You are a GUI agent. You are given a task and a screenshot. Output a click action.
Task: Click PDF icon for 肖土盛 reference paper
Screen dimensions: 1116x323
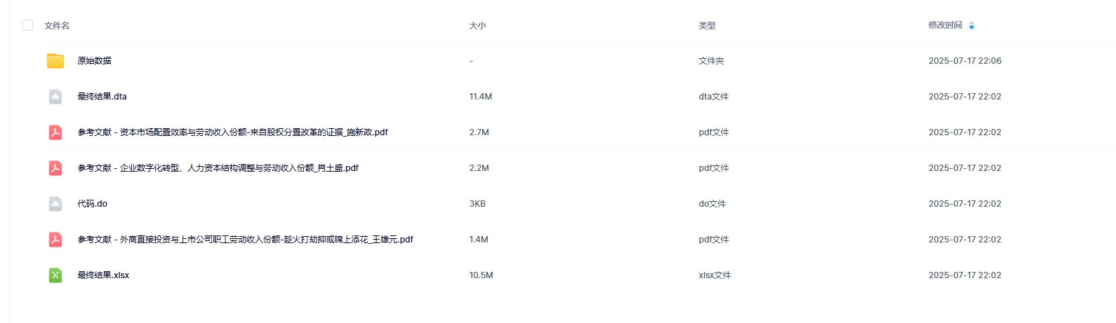pyautogui.click(x=55, y=168)
